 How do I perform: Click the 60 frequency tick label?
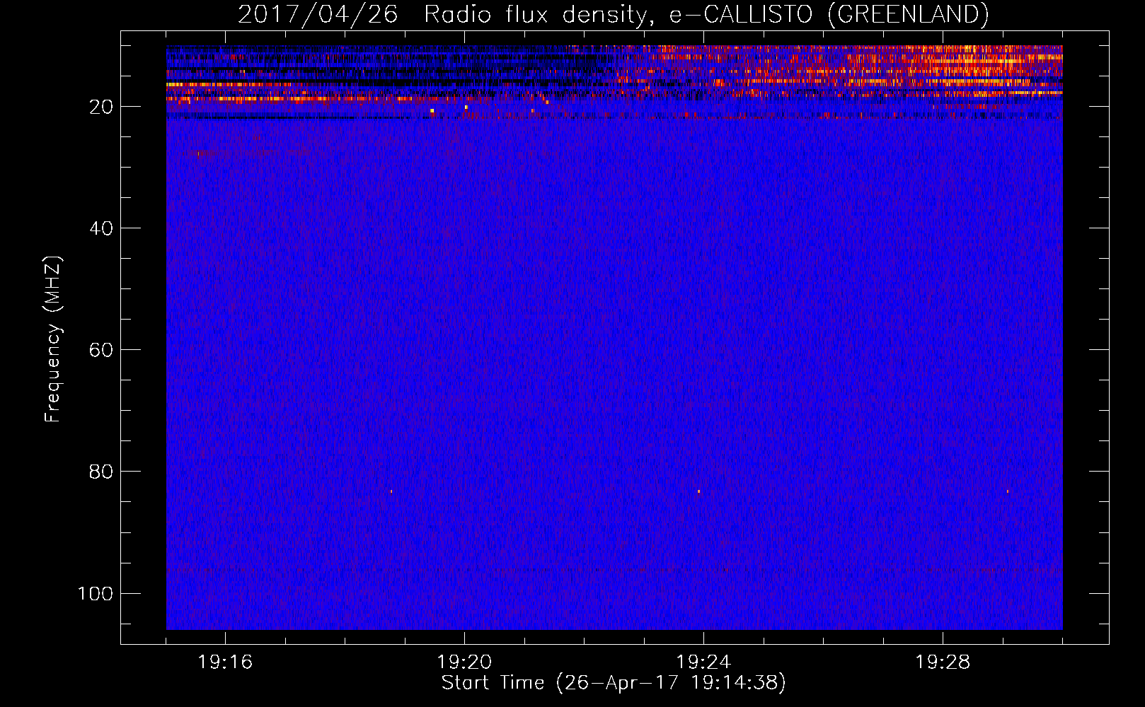[101, 350]
